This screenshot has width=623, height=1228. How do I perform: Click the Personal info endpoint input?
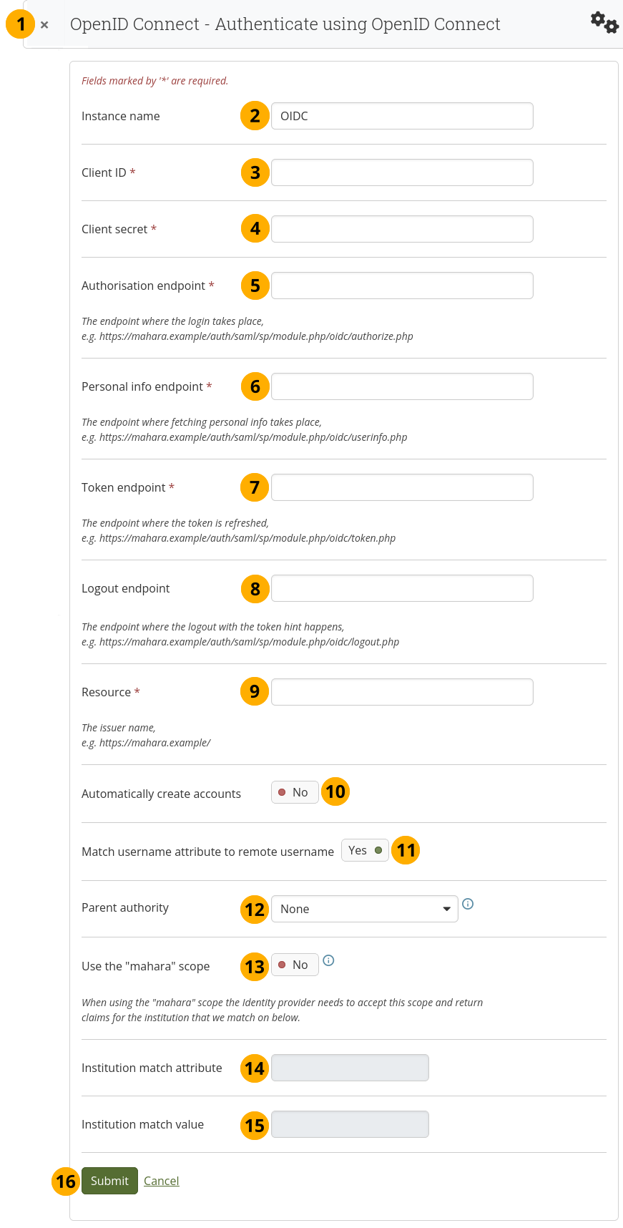[402, 386]
